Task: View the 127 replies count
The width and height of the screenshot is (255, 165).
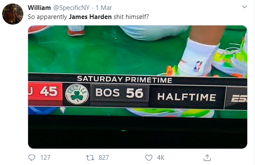Action: pyautogui.click(x=45, y=158)
